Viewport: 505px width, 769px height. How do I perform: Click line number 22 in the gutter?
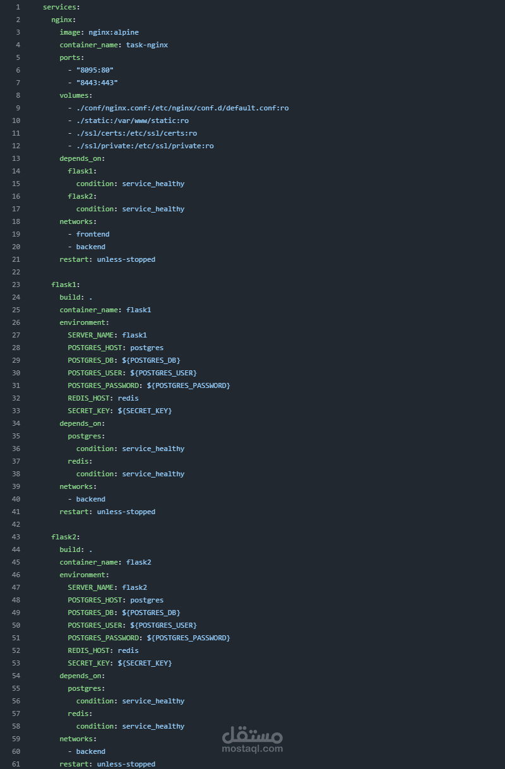pos(16,272)
